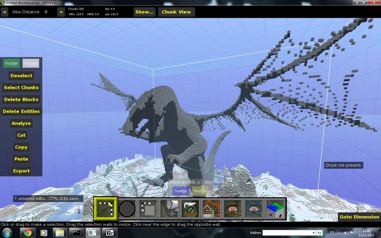Toggle the Nudge control below the selection size
Image resolution: width=381 pixels, height=238 pixels.
tap(181, 191)
